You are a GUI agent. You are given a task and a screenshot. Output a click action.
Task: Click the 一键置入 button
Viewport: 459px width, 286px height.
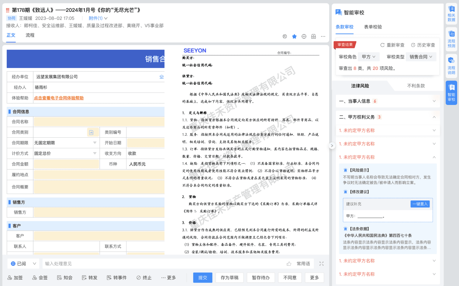pos(420,204)
